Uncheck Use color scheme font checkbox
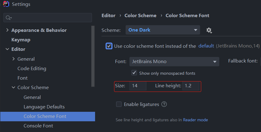 tap(109, 46)
